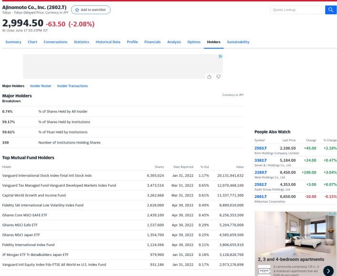Image resolution: width=337 pixels, height=276 pixels.
Task: Click Fidelity SAI International Low Volatility Index Fund
Action: click(x=43, y=205)
